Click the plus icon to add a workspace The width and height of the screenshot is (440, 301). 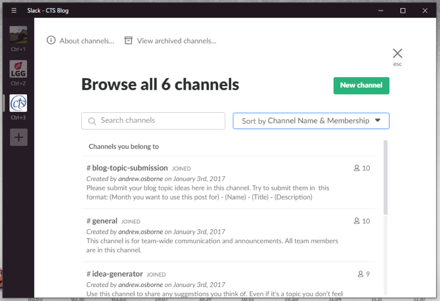coord(18,137)
